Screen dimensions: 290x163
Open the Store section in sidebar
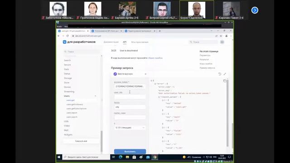pos(67,82)
